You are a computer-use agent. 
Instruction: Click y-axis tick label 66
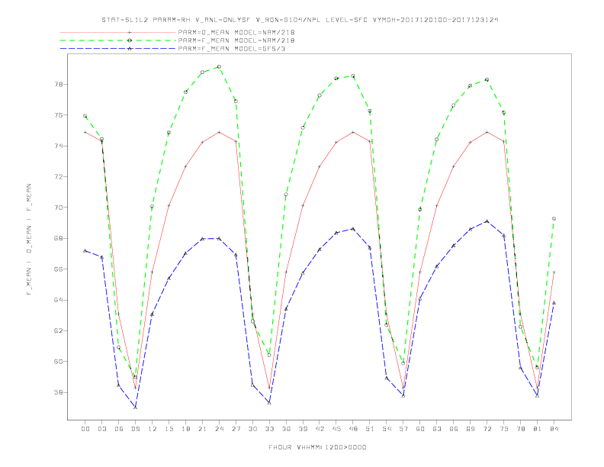pyautogui.click(x=59, y=269)
